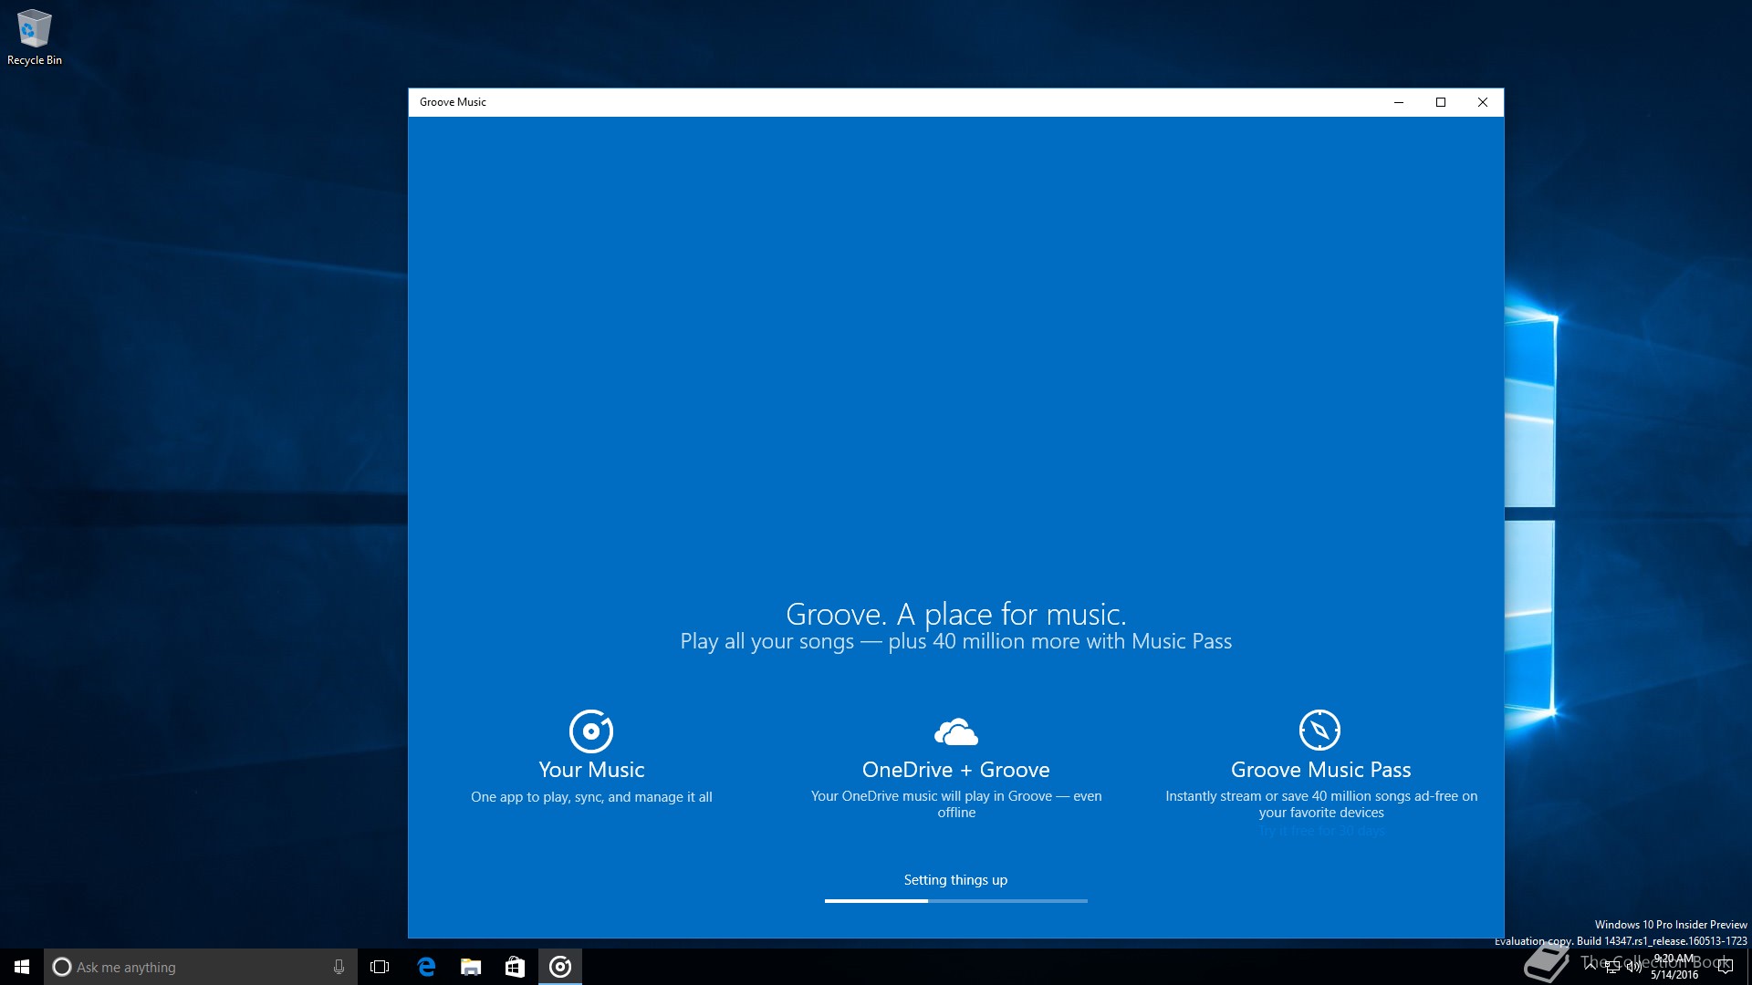Open the network status tray icon
This screenshot has height=985, width=1752.
[x=1612, y=967]
